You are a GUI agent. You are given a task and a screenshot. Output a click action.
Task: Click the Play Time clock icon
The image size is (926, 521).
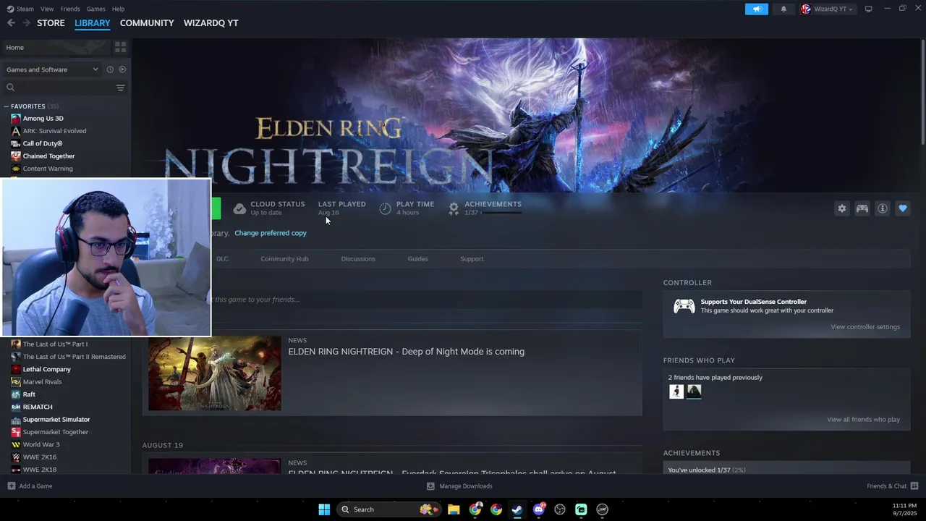[x=385, y=208]
